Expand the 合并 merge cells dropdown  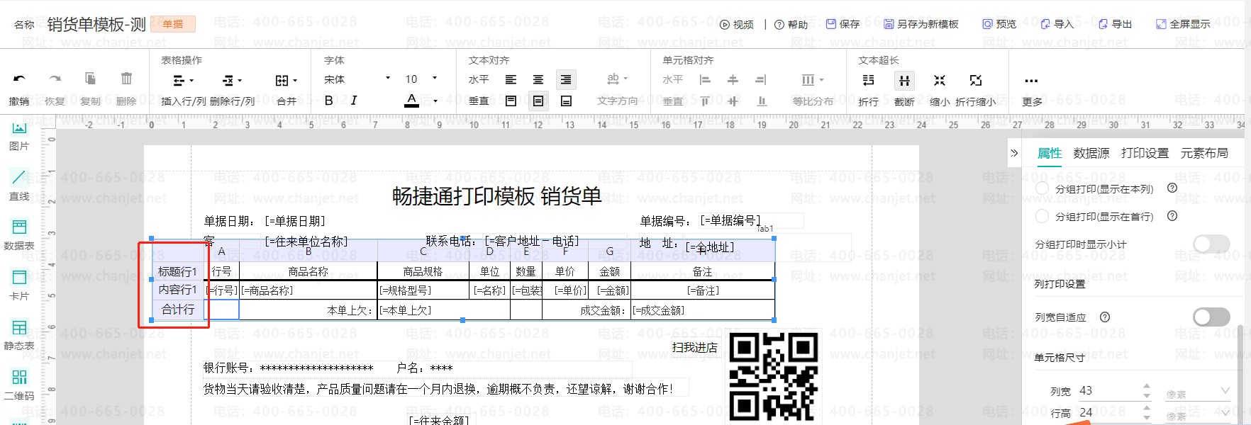[x=287, y=81]
